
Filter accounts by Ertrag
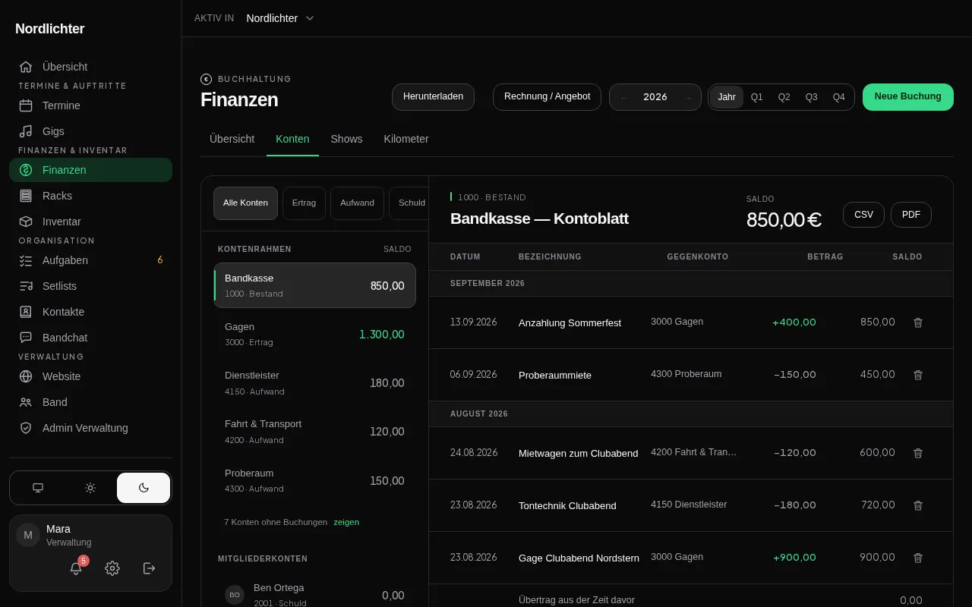(x=304, y=203)
